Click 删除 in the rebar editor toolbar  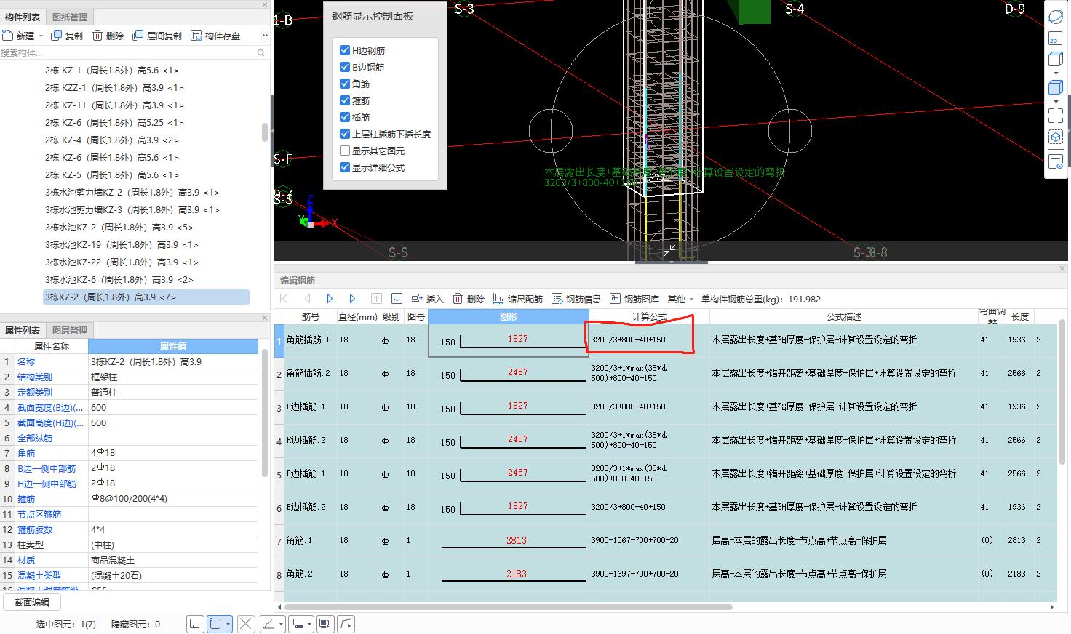click(x=469, y=299)
